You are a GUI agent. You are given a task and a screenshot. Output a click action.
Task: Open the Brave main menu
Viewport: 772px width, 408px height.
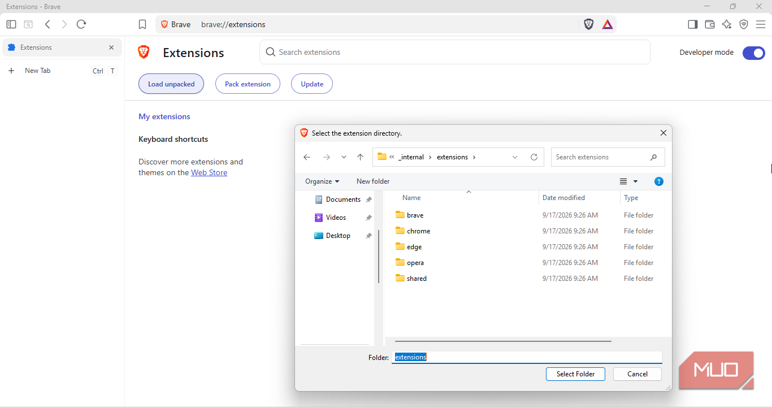coord(761,24)
